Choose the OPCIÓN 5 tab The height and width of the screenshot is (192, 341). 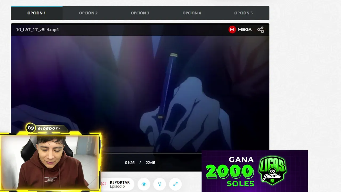tap(243, 13)
